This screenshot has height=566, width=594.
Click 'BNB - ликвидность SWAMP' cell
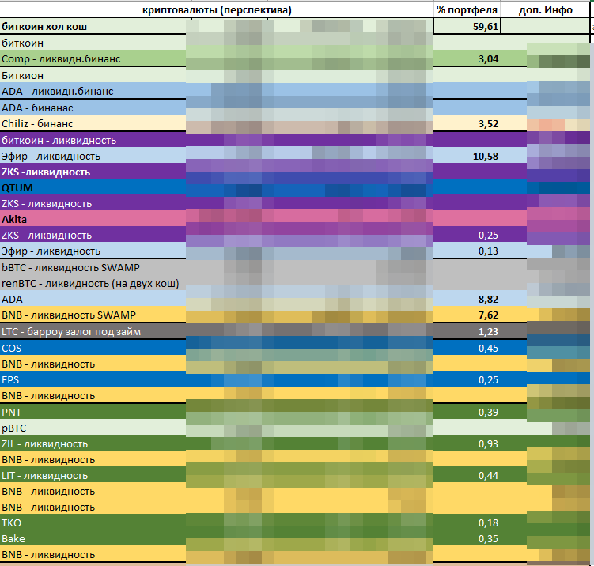(69, 315)
